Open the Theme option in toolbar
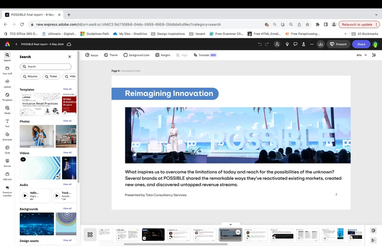Screen dimensions: 382x246 (111, 55)
